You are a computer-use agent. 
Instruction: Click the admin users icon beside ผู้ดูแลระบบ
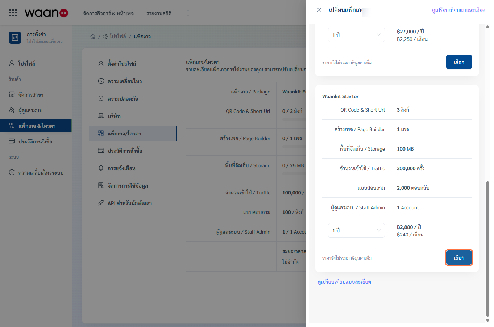12,110
